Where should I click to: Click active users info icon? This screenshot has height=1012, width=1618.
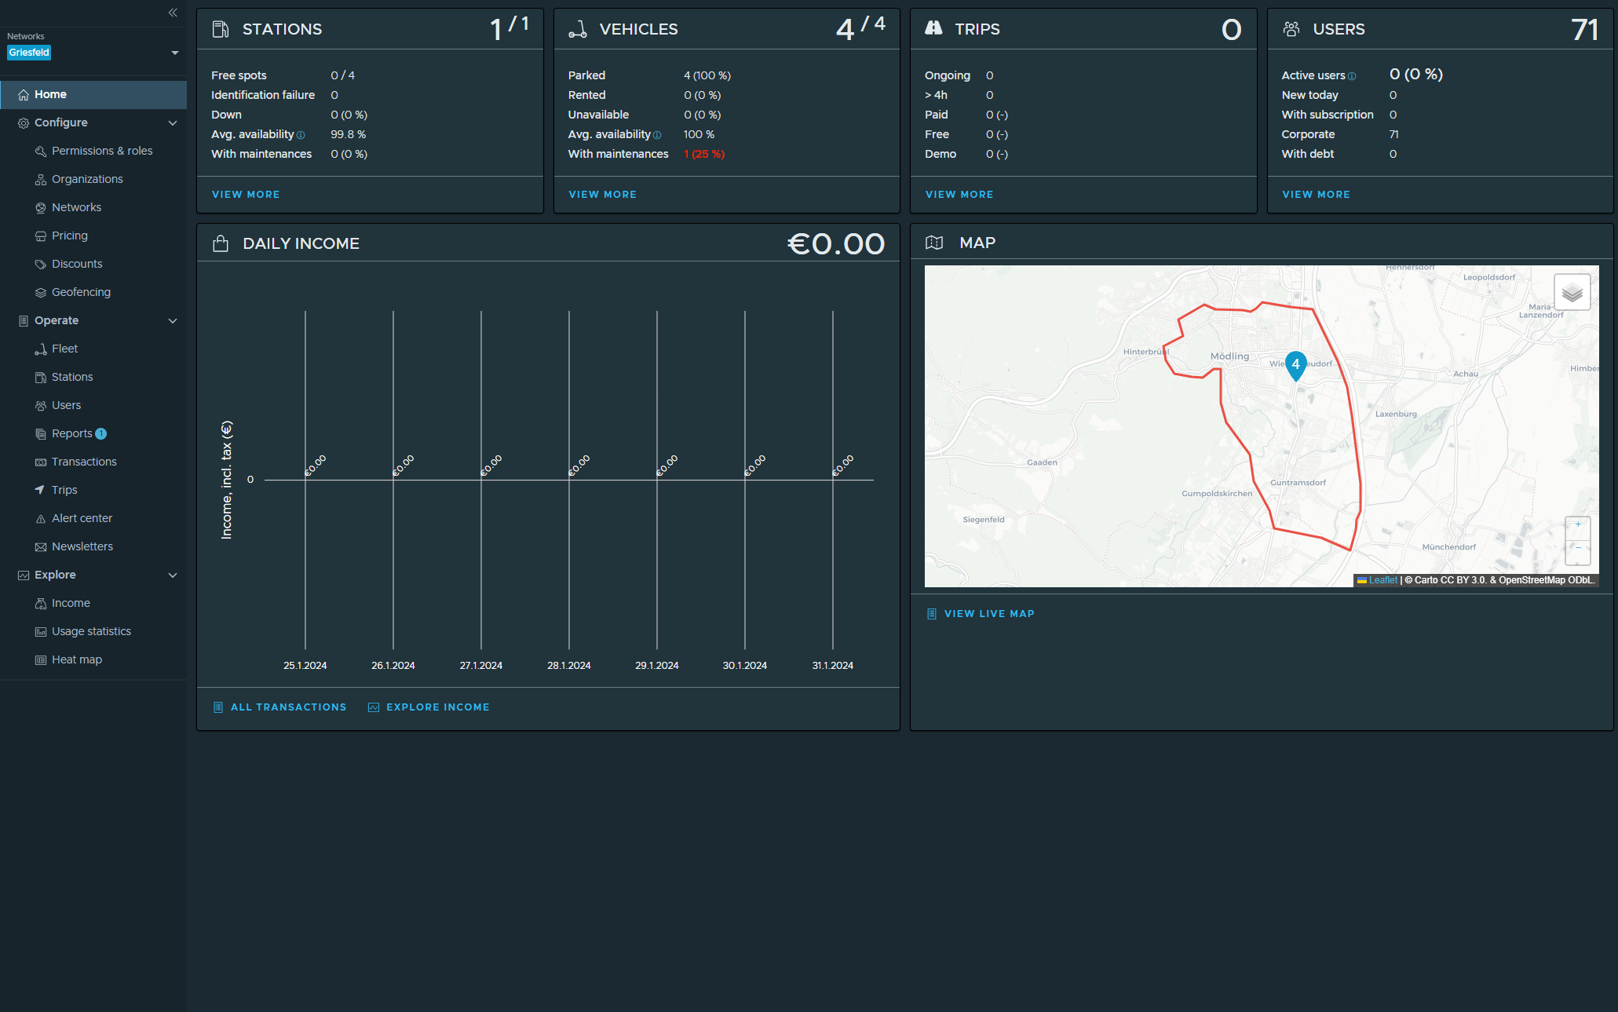(x=1352, y=76)
